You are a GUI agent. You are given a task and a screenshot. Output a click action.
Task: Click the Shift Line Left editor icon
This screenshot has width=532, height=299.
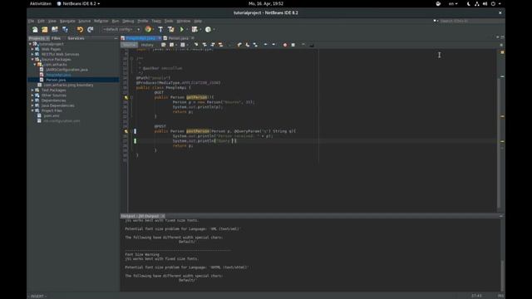(266, 45)
